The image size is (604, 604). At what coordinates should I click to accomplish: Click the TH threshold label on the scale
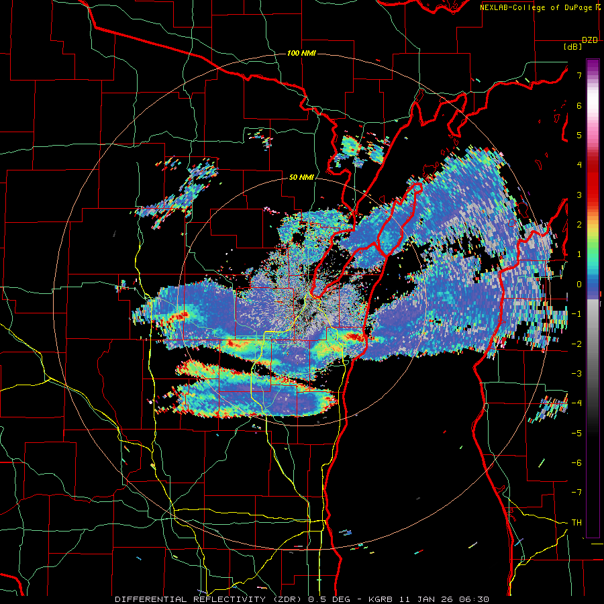(576, 522)
